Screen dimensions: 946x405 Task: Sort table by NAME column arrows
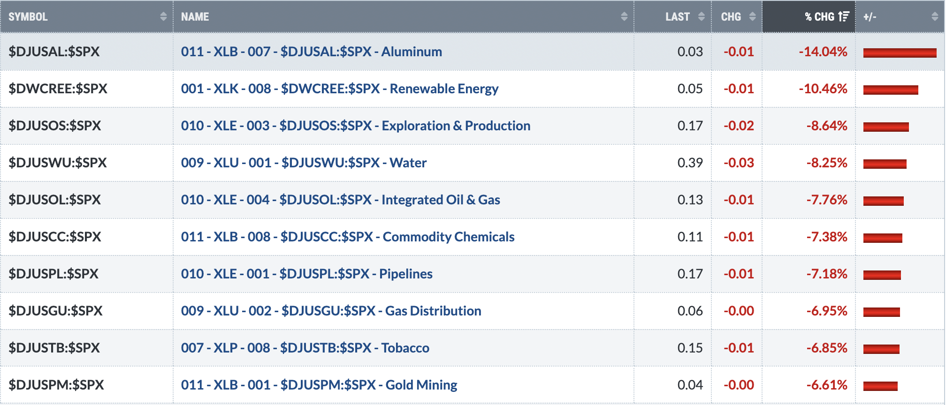tap(624, 16)
